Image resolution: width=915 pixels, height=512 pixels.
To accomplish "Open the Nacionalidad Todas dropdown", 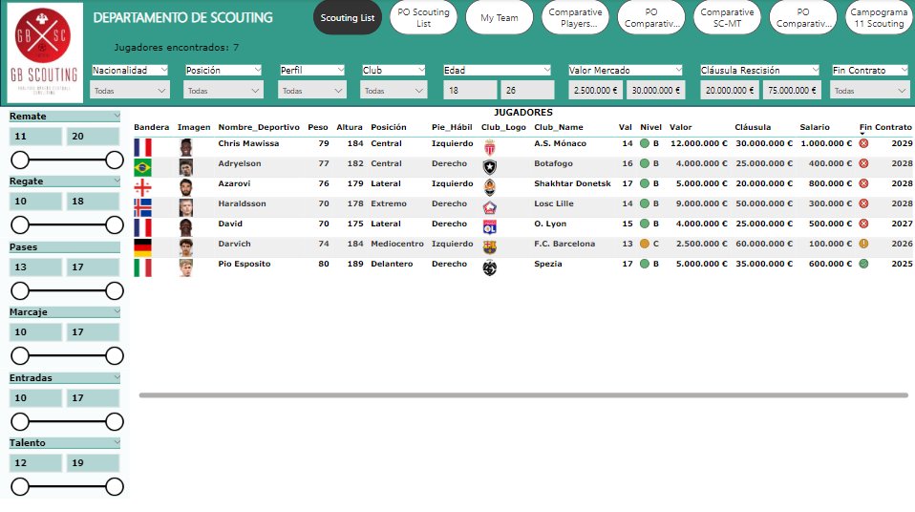I will [x=130, y=91].
